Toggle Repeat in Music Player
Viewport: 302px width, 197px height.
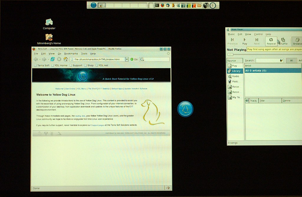tap(271, 41)
